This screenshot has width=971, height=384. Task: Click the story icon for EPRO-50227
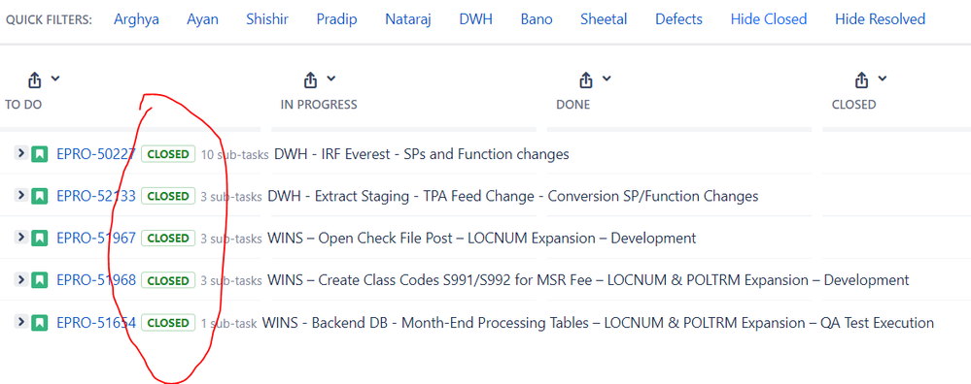40,154
